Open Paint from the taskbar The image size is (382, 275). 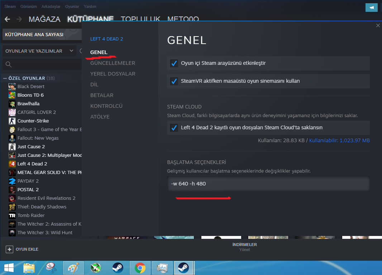point(73,268)
